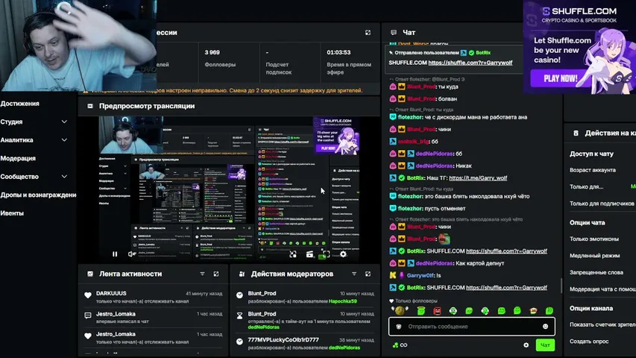Click the Чат panel header icon

[394, 33]
